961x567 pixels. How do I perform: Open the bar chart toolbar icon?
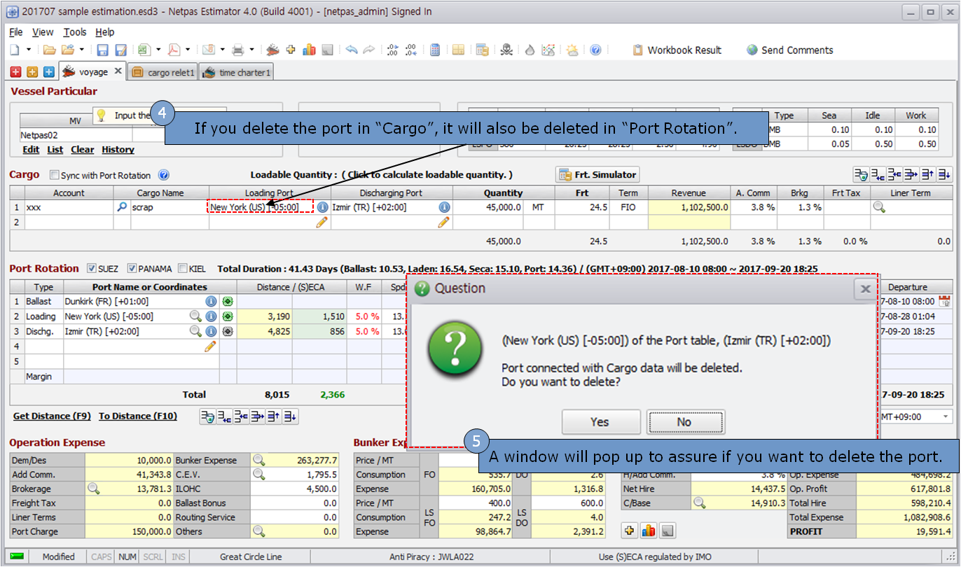tap(309, 50)
